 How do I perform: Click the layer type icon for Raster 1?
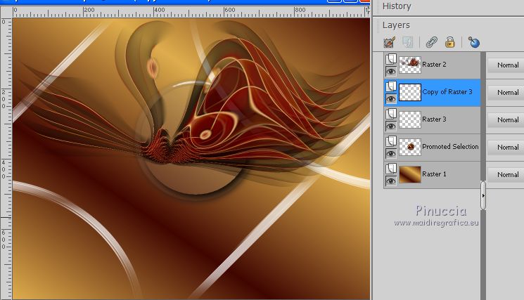pos(390,169)
